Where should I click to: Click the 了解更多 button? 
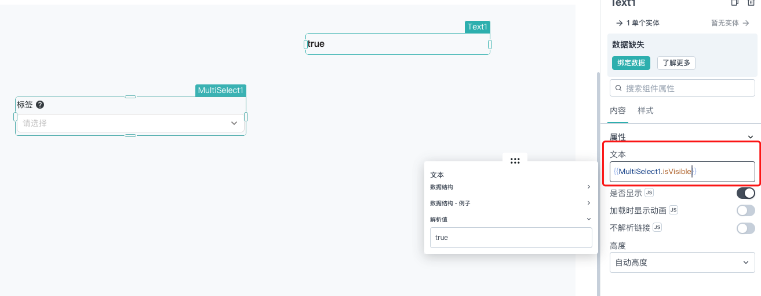[676, 63]
